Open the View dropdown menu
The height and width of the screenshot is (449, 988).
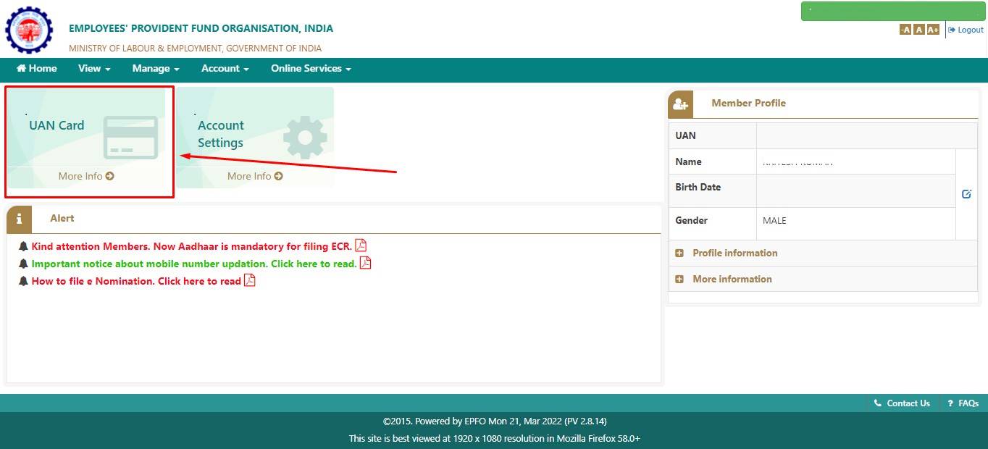click(x=93, y=69)
